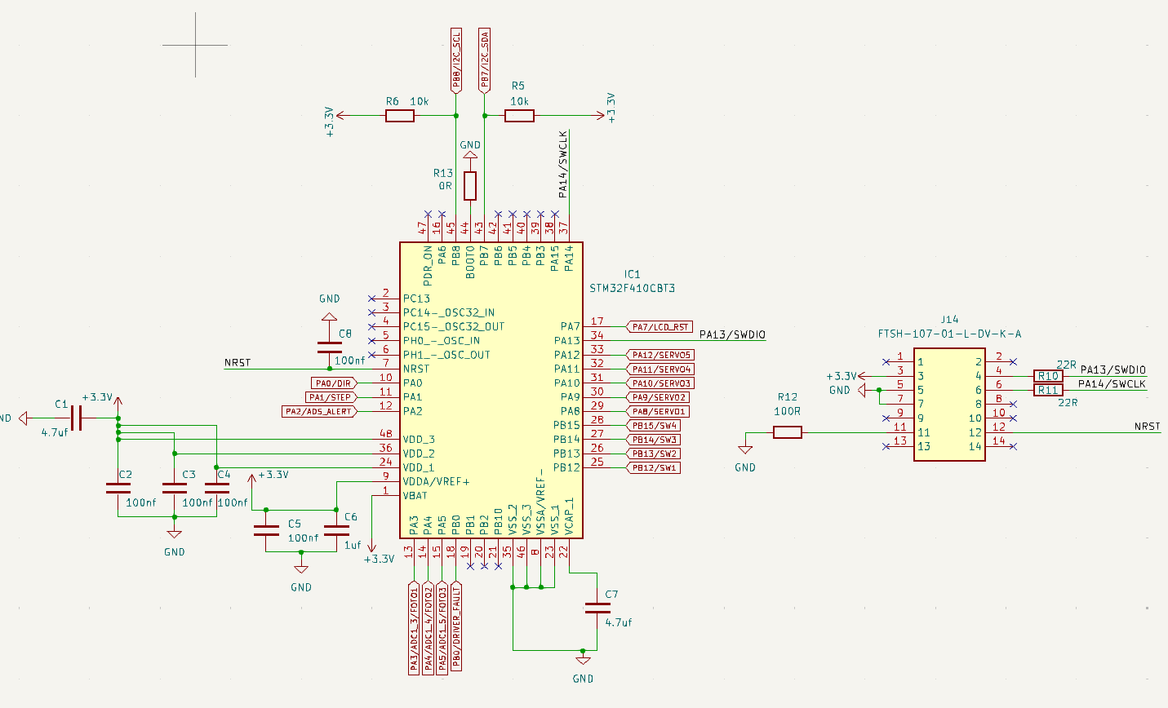This screenshot has height=708, width=1168.
Task: Select the PA13/SWDIO label near IC1
Action: pyautogui.click(x=732, y=333)
